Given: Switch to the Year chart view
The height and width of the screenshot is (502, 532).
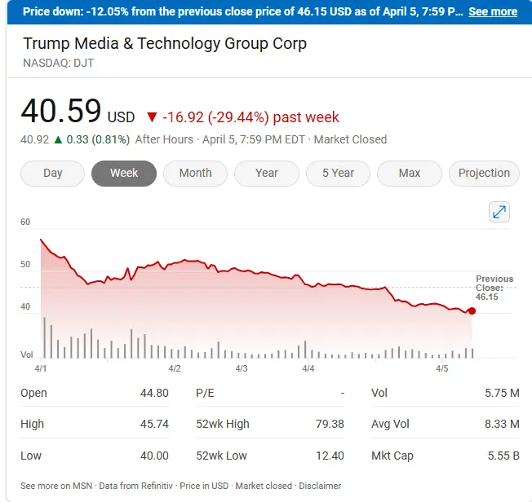Looking at the screenshot, I should [267, 173].
